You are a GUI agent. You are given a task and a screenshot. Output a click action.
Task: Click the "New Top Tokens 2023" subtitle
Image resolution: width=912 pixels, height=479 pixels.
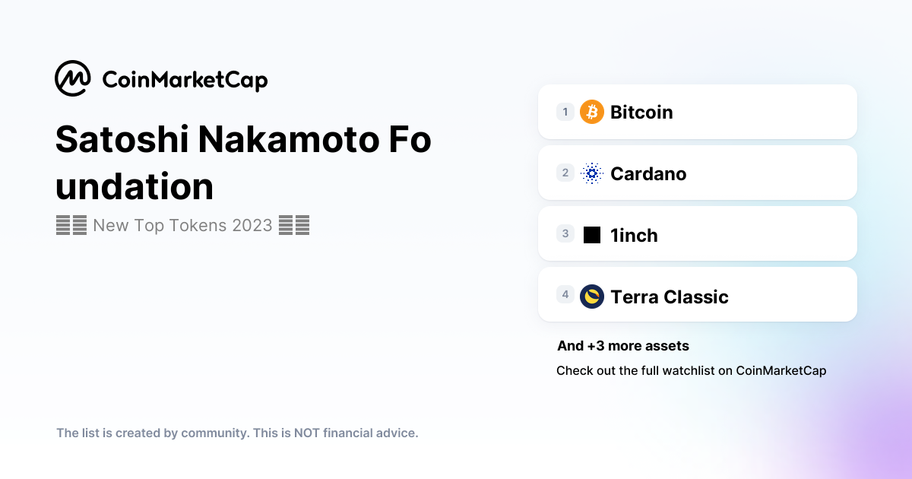click(x=182, y=226)
